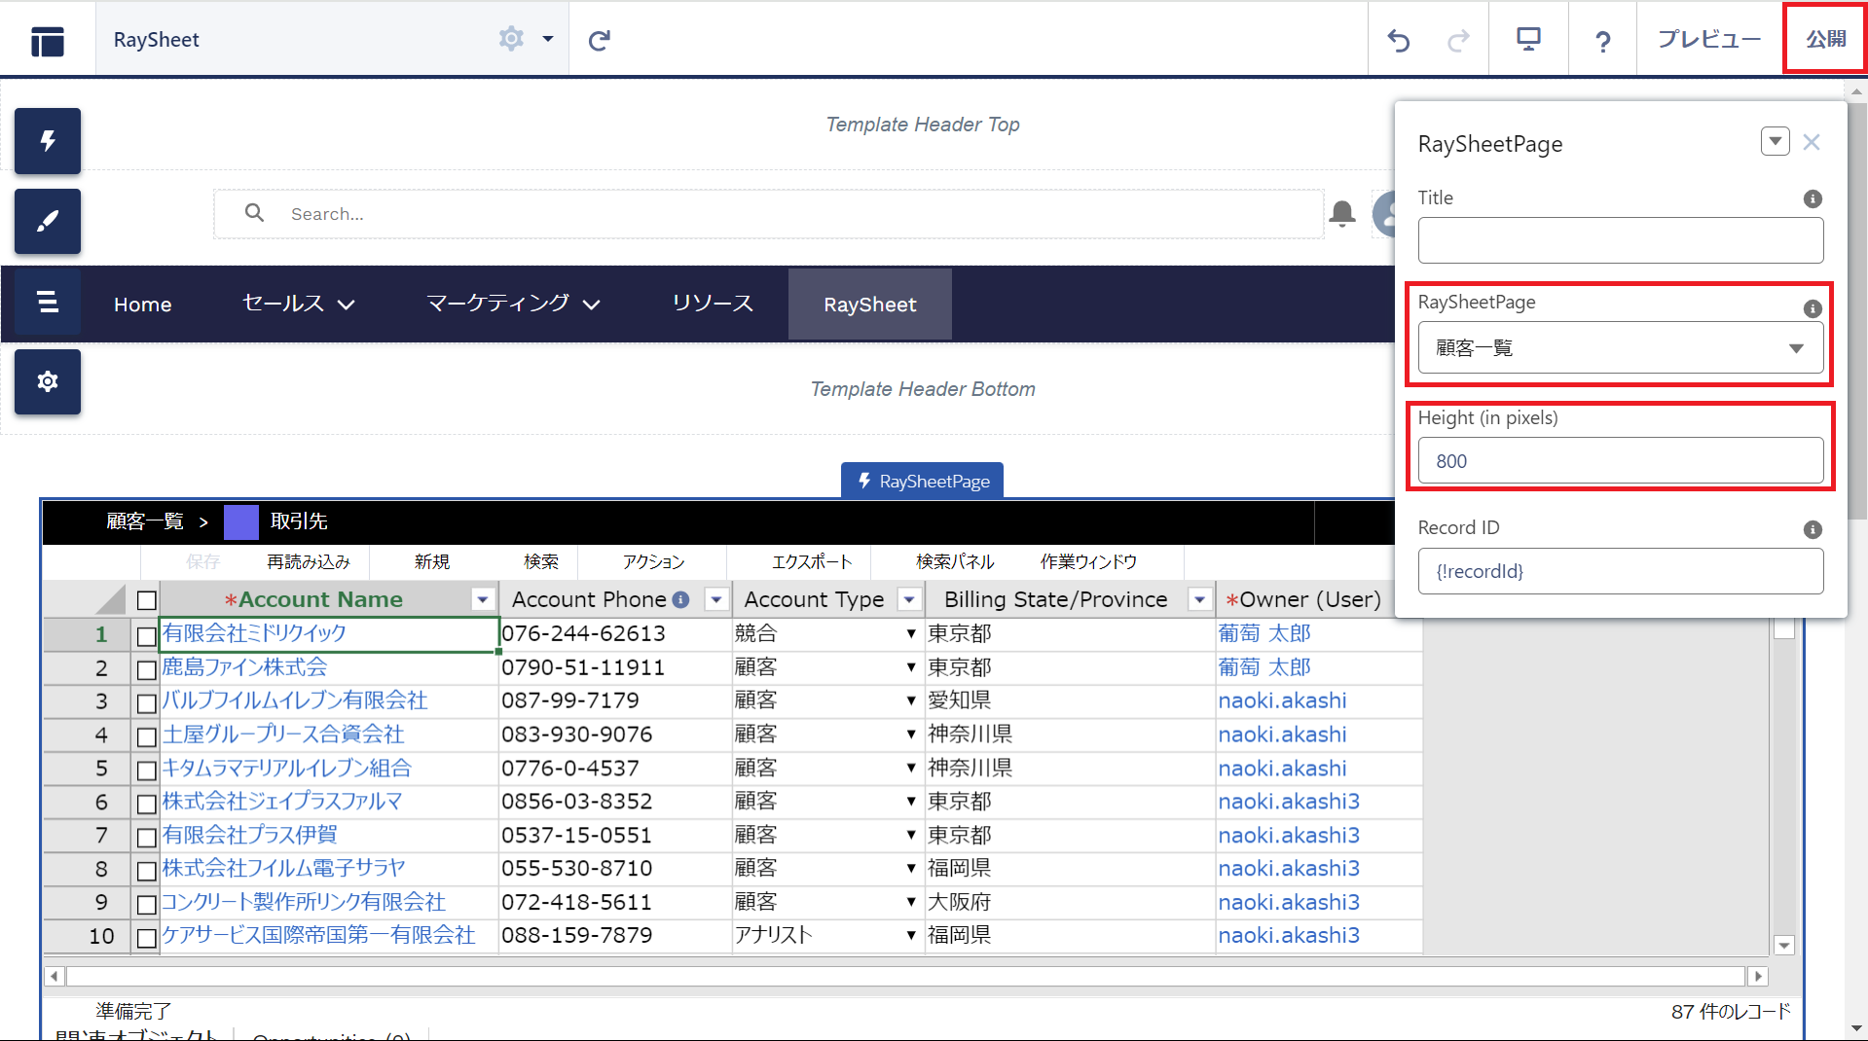The width and height of the screenshot is (1868, 1041).
Task: Click the 再読み込み toolbar button
Action: [309, 561]
